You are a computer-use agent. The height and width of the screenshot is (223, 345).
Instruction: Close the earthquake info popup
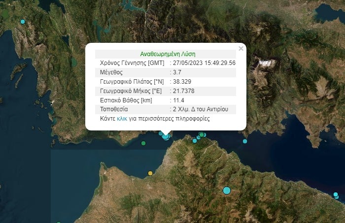coord(241,48)
